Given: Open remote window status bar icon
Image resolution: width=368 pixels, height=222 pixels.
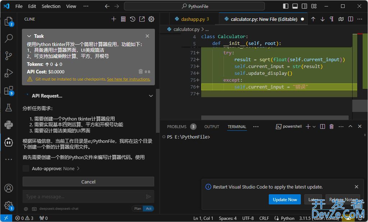Looking at the screenshot, I should (6, 218).
